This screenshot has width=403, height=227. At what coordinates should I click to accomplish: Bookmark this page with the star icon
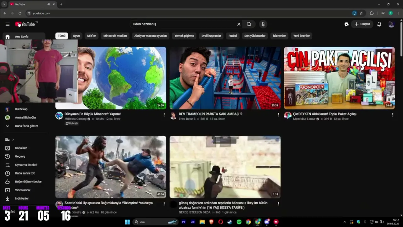(x=361, y=13)
